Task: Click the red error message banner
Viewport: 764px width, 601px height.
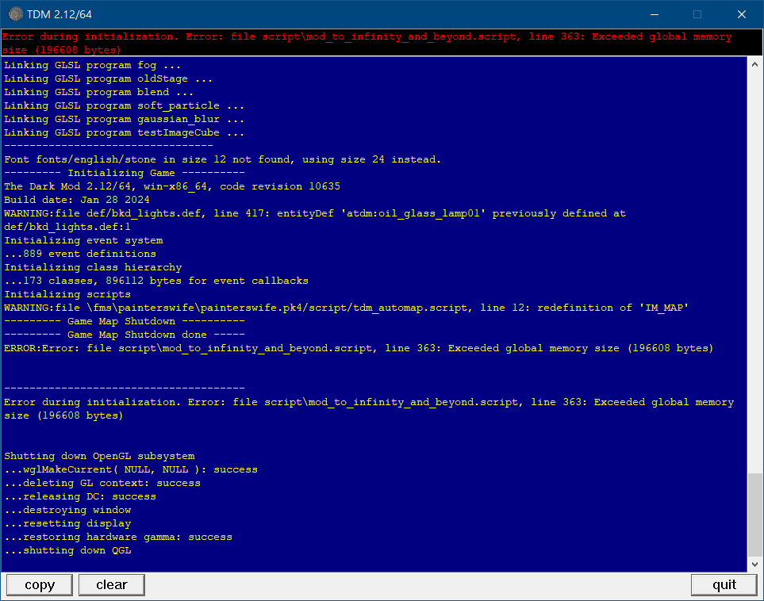Action: coord(382,43)
